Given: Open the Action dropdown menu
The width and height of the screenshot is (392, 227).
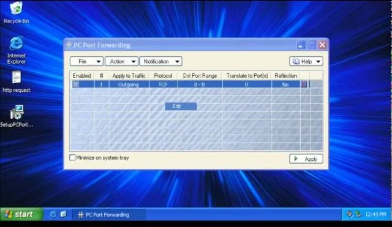Looking at the screenshot, I should click(121, 61).
